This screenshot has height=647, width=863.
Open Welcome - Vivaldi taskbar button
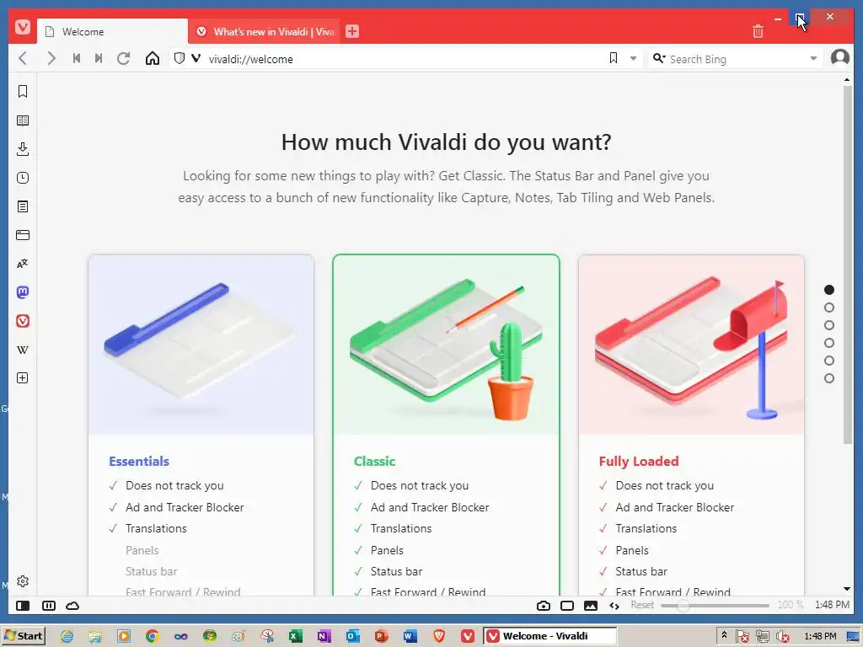click(550, 636)
